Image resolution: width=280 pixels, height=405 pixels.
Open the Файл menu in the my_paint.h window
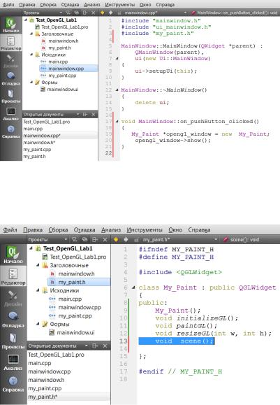(10, 229)
